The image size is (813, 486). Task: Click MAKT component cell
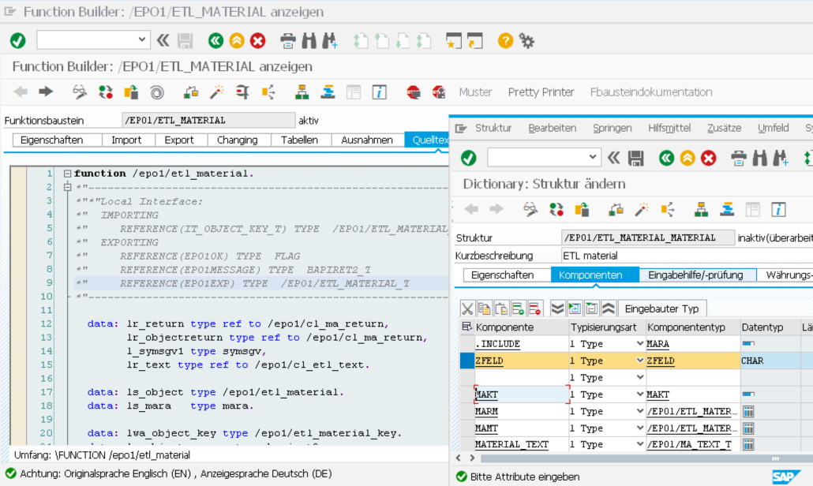[x=522, y=394]
